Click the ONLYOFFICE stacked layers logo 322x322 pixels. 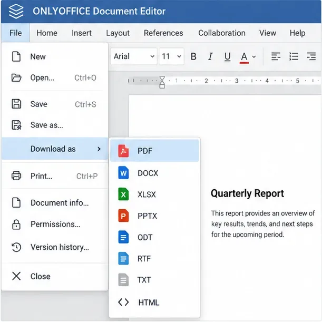coord(16,11)
